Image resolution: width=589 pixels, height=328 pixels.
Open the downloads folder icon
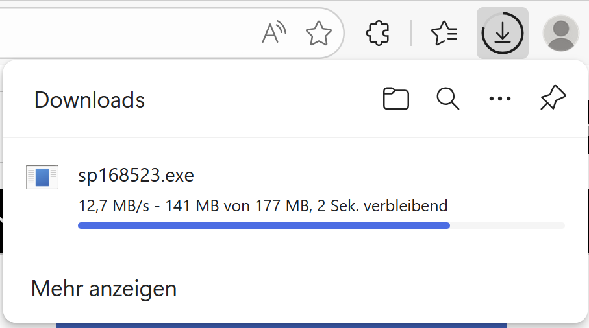pyautogui.click(x=395, y=99)
